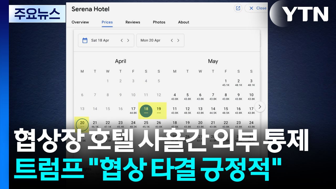Select May 14 priced 44.5K
This screenshot has width=336, height=189.
[x=213, y=110]
